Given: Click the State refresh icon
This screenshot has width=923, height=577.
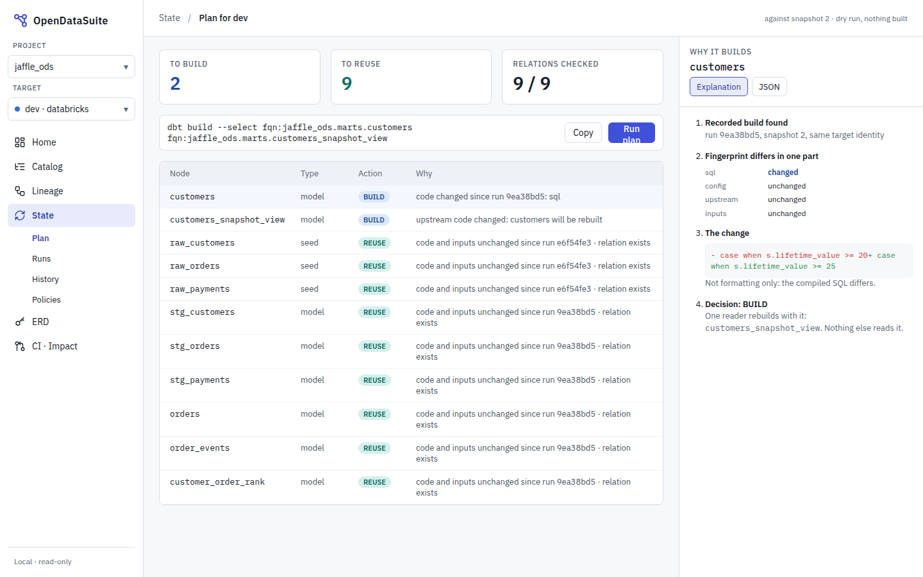Looking at the screenshot, I should 20,215.
